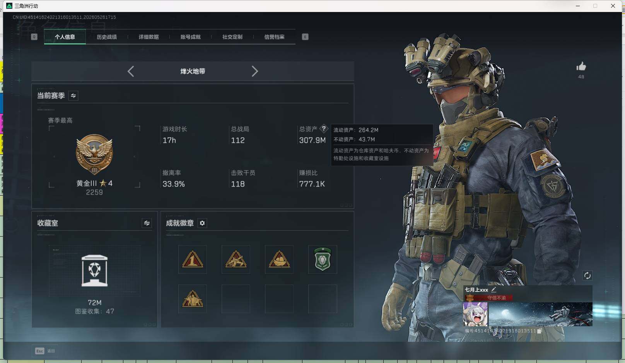Click the 不动资产: 43.7M tooltip line

click(x=354, y=139)
